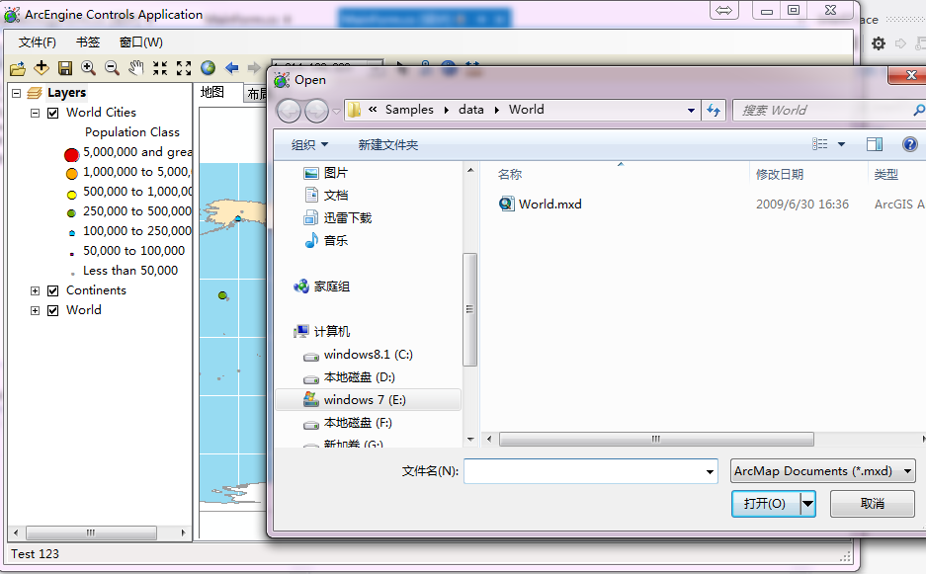Image resolution: width=926 pixels, height=574 pixels.
Task: Collapse the Layers group in the table of contents
Action: (17, 93)
